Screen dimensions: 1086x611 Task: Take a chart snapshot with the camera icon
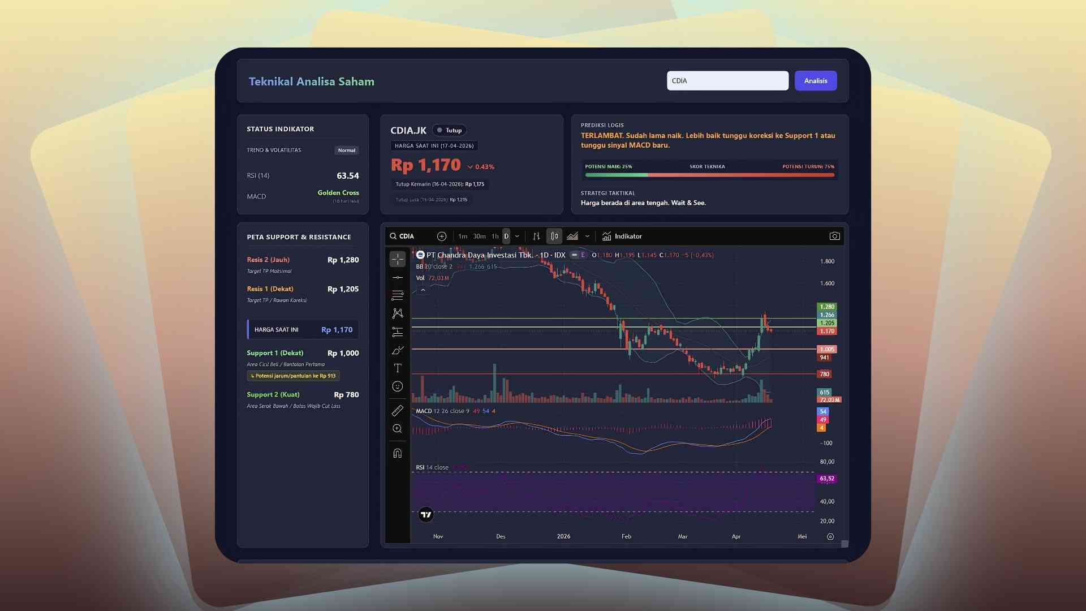835,236
